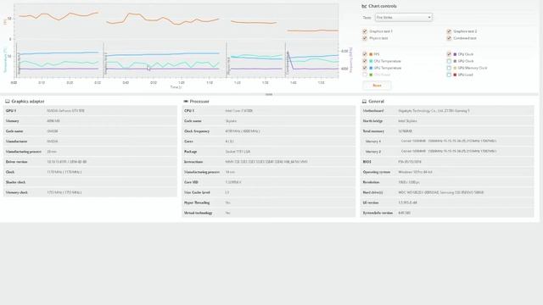Uncheck the GPU Temperature checkbox

(365, 68)
